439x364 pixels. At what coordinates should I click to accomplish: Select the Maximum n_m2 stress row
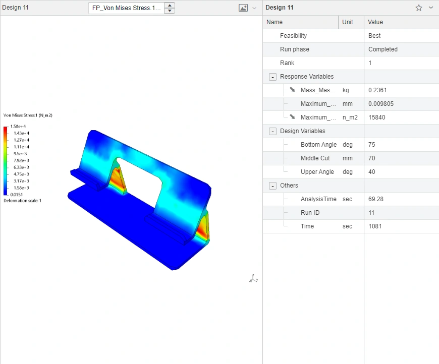(351, 117)
